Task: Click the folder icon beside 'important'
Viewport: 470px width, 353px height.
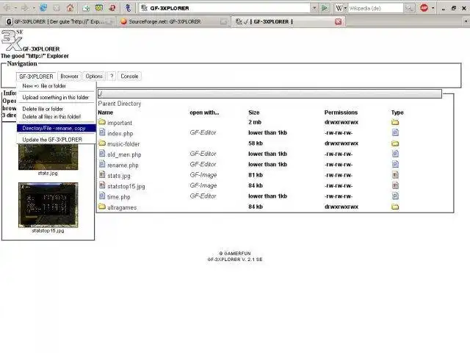Action: click(x=102, y=122)
